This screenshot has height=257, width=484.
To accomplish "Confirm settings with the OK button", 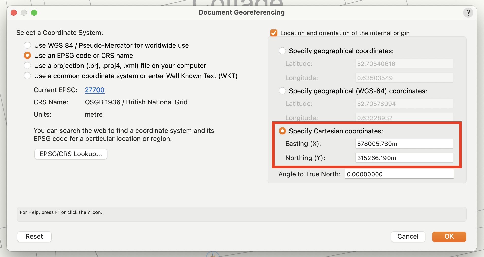I will point(449,236).
